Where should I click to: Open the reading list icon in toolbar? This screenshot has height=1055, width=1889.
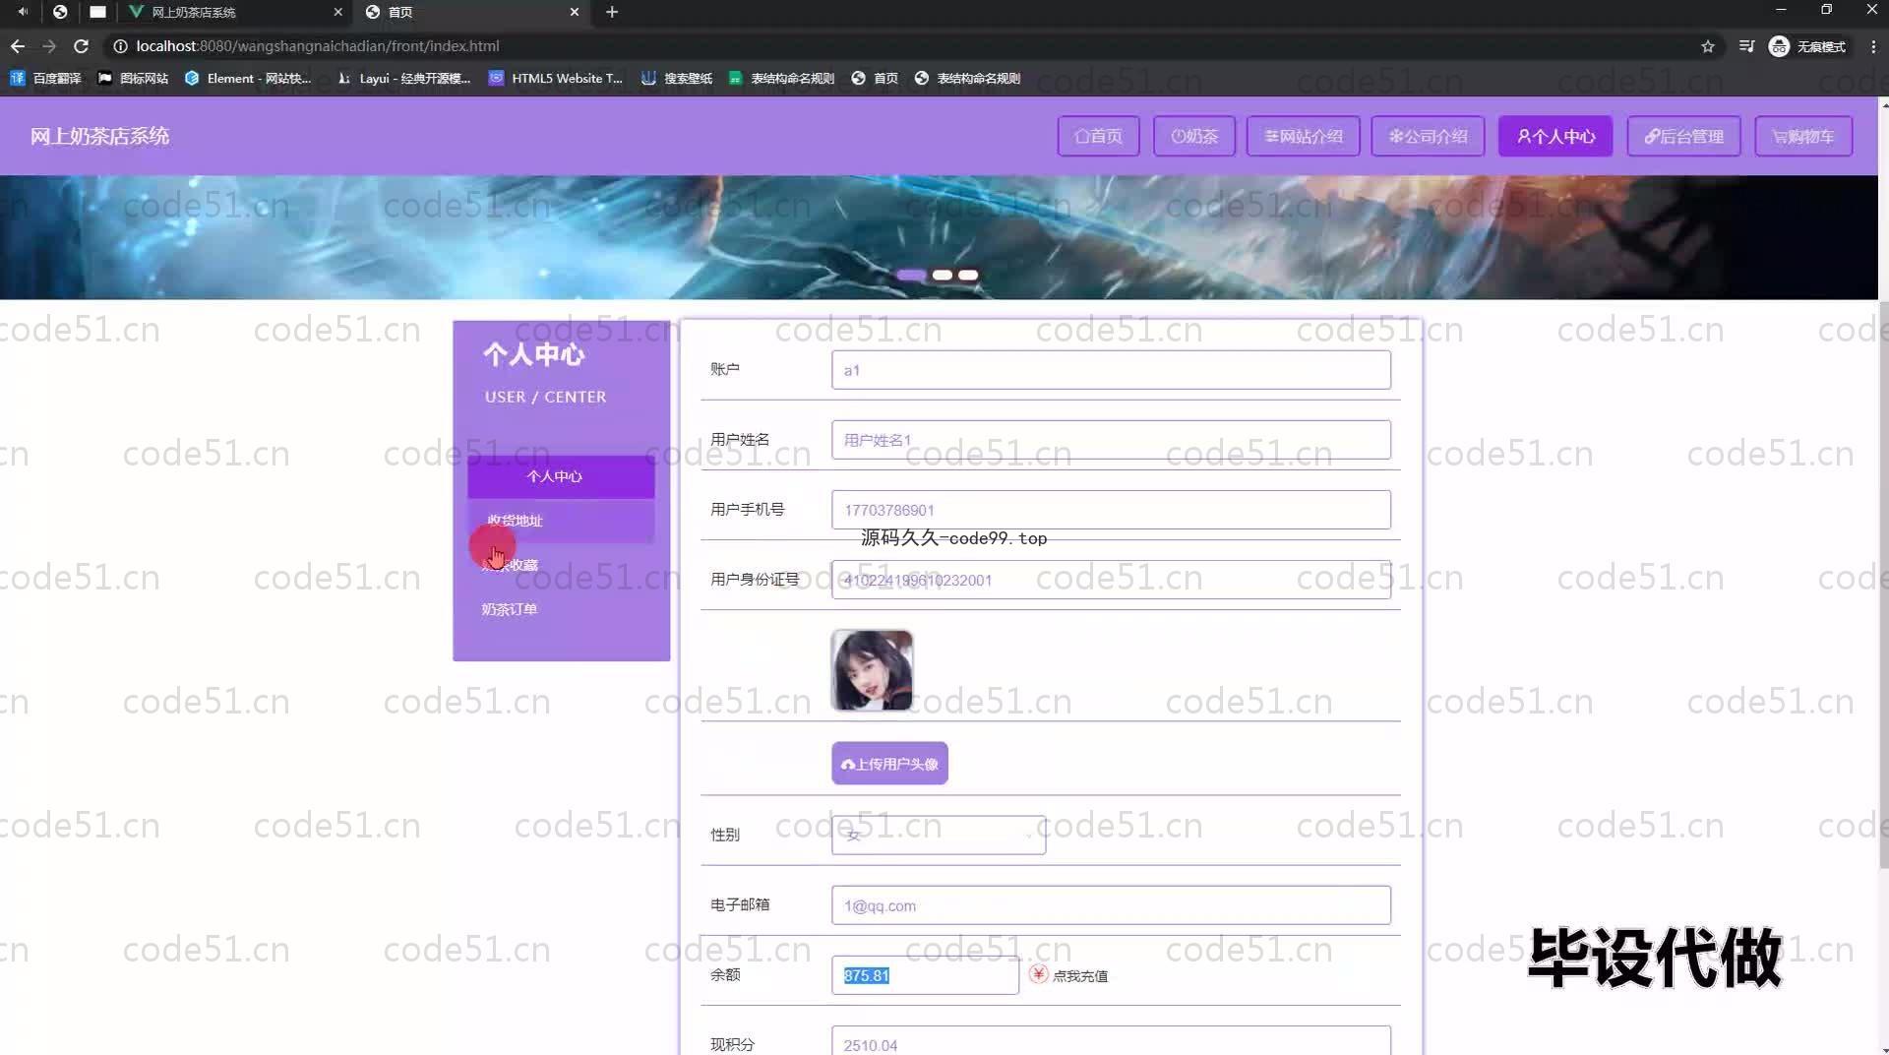(x=1746, y=46)
